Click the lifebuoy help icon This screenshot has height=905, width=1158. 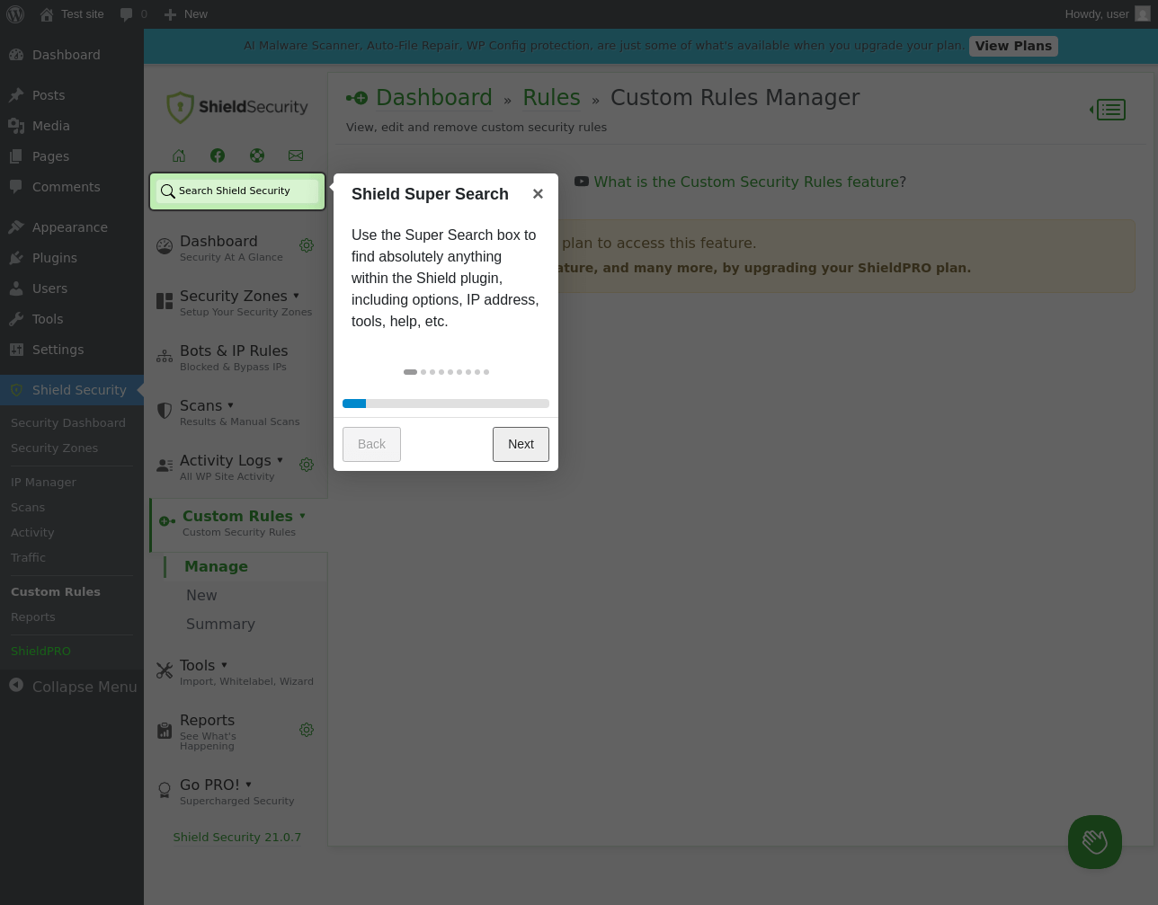(257, 155)
